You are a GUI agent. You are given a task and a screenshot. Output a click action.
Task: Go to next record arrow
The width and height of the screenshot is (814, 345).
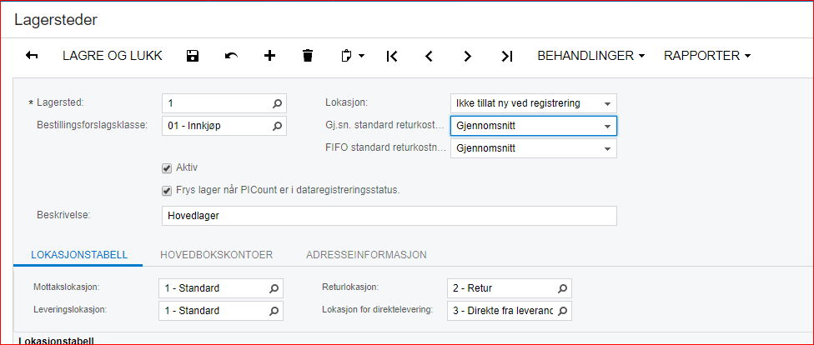(468, 56)
